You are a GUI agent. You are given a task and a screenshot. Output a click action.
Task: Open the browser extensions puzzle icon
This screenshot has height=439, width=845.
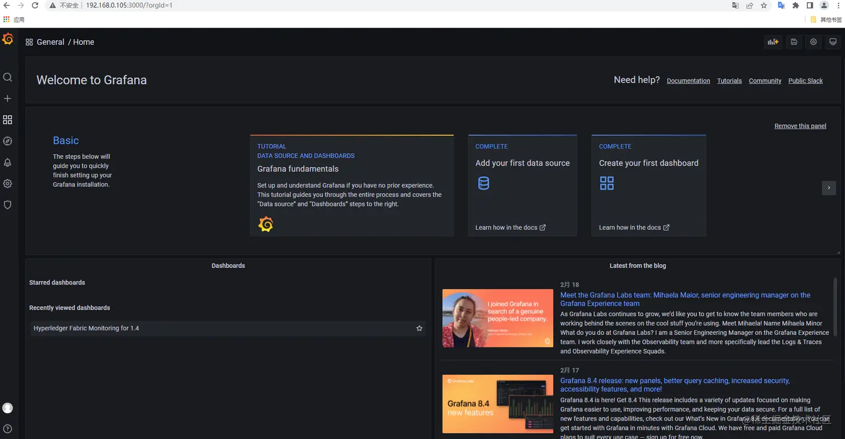point(796,5)
